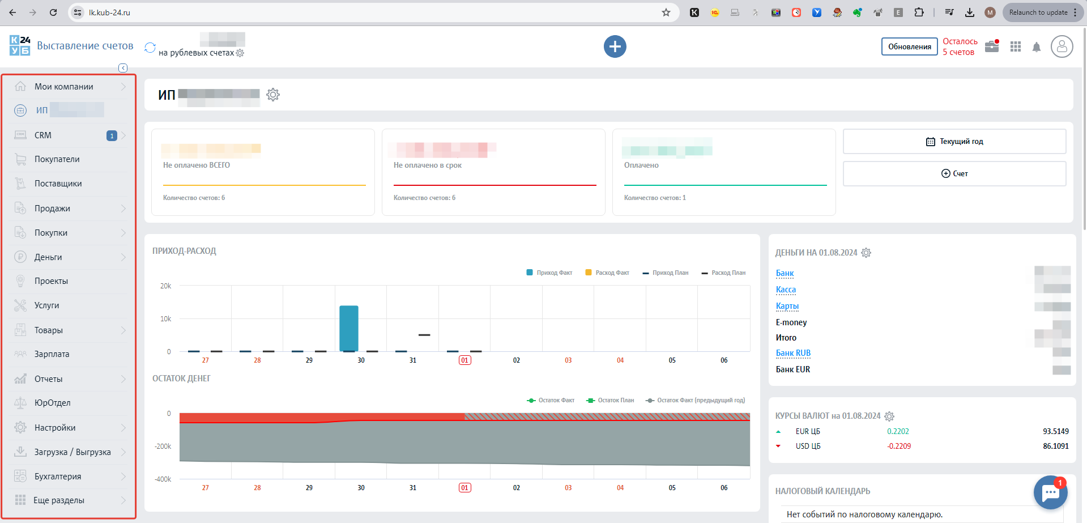Click the Счет create button

pos(954,173)
